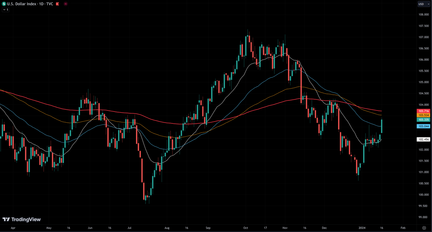Select the red 103.716 price label

[x=423, y=111]
